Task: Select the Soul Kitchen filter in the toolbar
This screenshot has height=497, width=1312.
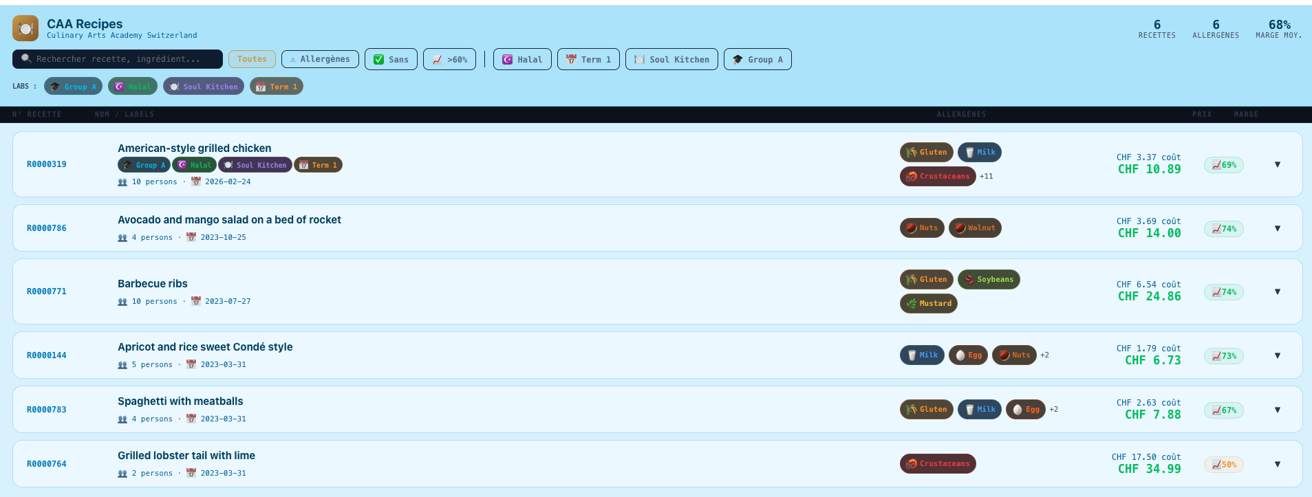Action: [x=671, y=60]
